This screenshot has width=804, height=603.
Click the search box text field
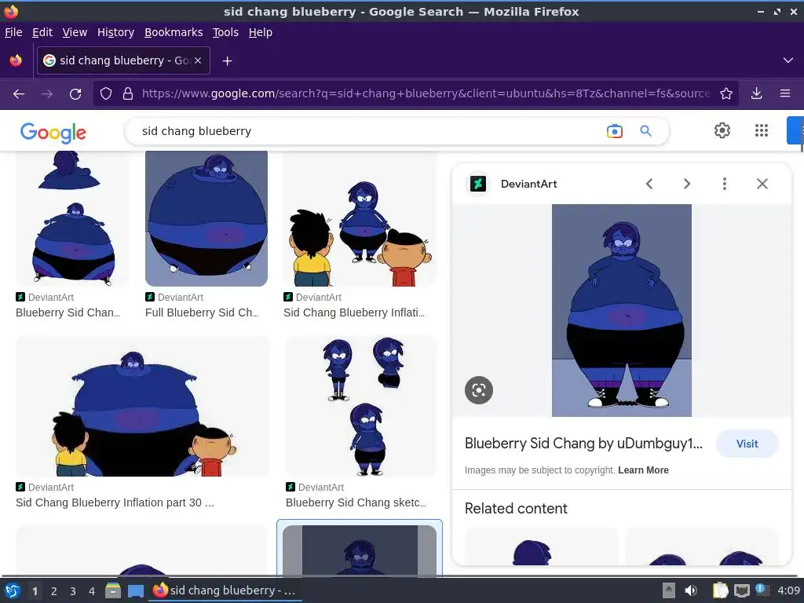(369, 131)
